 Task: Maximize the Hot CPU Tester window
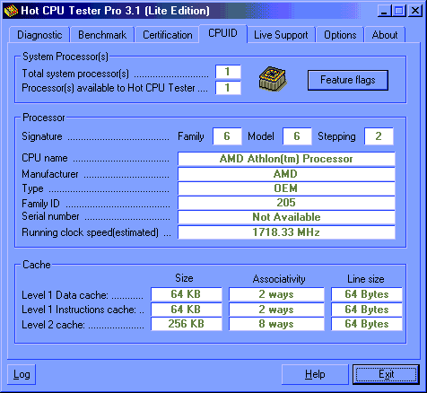[x=399, y=11]
